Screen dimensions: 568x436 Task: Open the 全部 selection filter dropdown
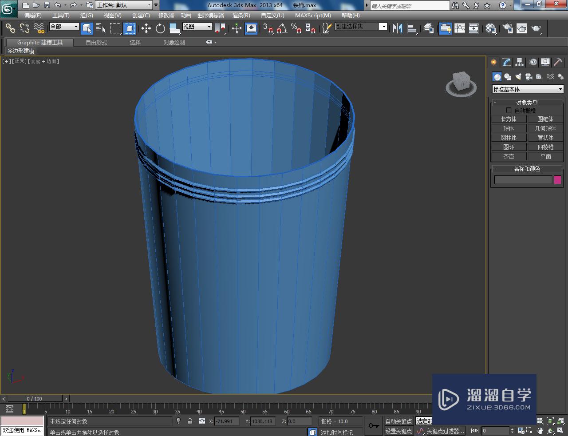(x=64, y=27)
